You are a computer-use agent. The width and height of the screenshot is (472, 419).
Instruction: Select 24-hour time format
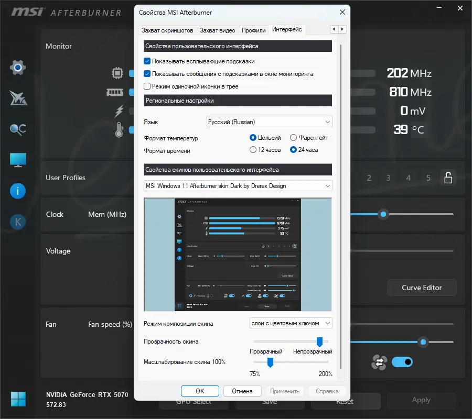pyautogui.click(x=293, y=150)
